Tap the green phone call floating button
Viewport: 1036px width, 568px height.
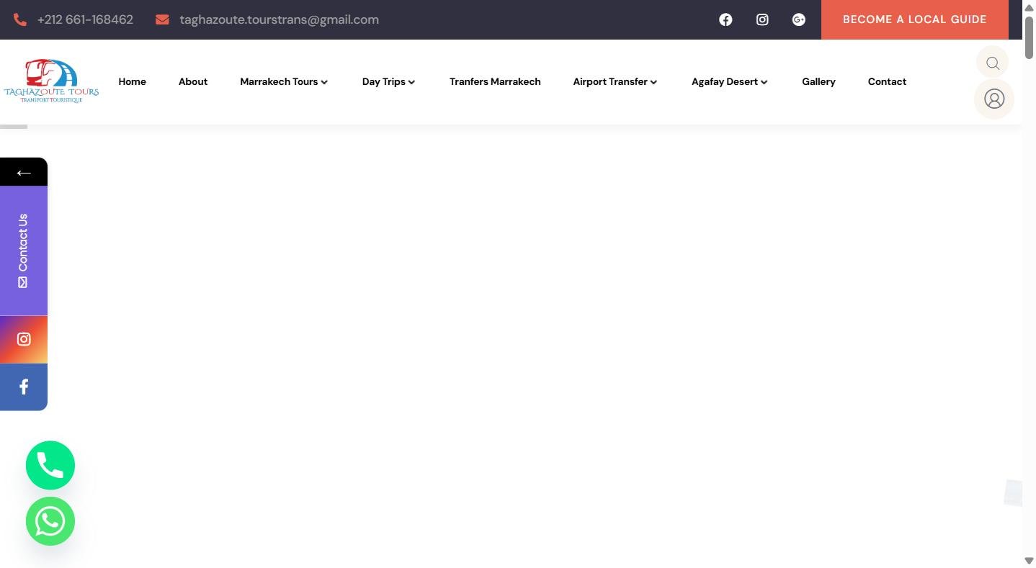pyautogui.click(x=50, y=465)
